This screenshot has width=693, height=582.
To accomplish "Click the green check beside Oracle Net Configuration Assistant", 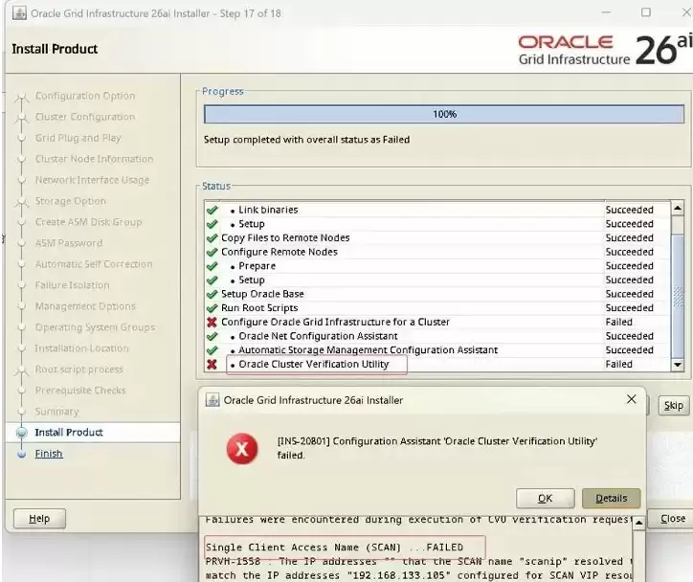I will point(212,336).
